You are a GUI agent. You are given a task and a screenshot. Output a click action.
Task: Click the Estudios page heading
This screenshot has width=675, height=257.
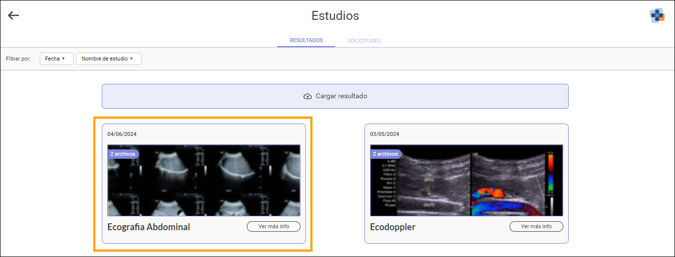[335, 15]
